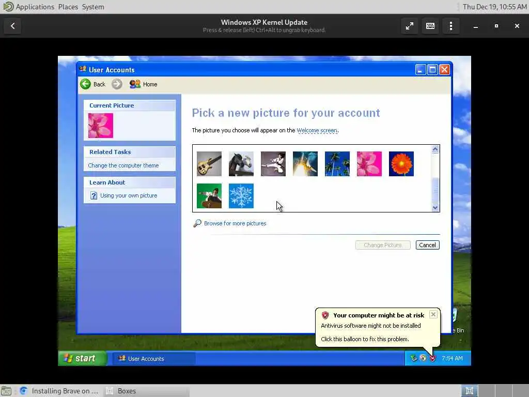Viewport: 529px width, 397px height.
Task: Open the Boxes keyboard shortcuts menu
Action: coord(430,26)
